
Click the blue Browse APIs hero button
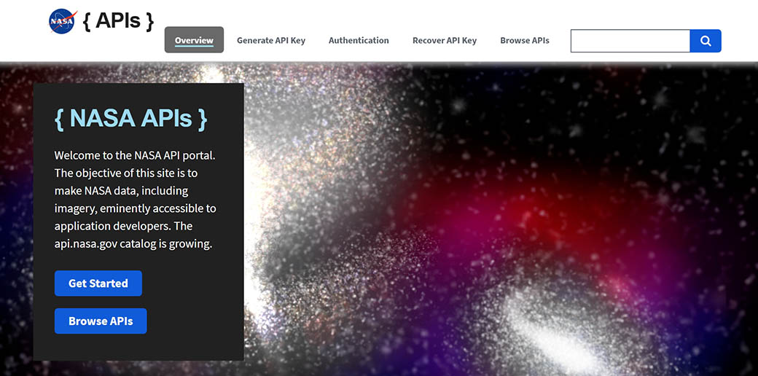pos(101,321)
